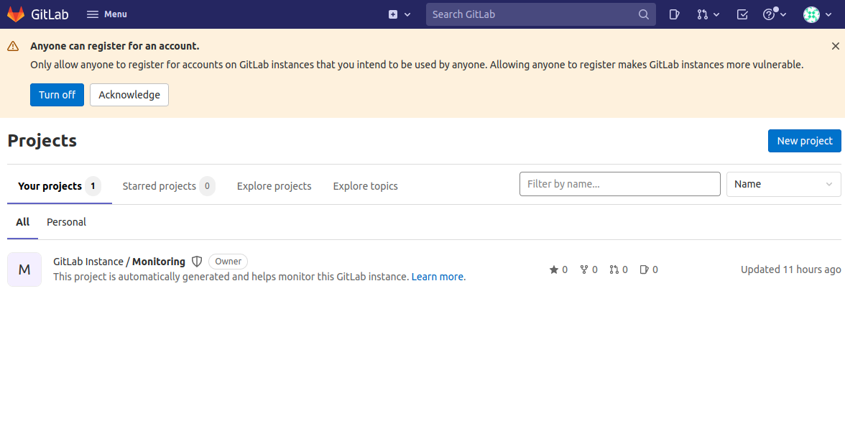Image resolution: width=845 pixels, height=424 pixels.
Task: Open the Help question mark menu
Action: pos(775,14)
